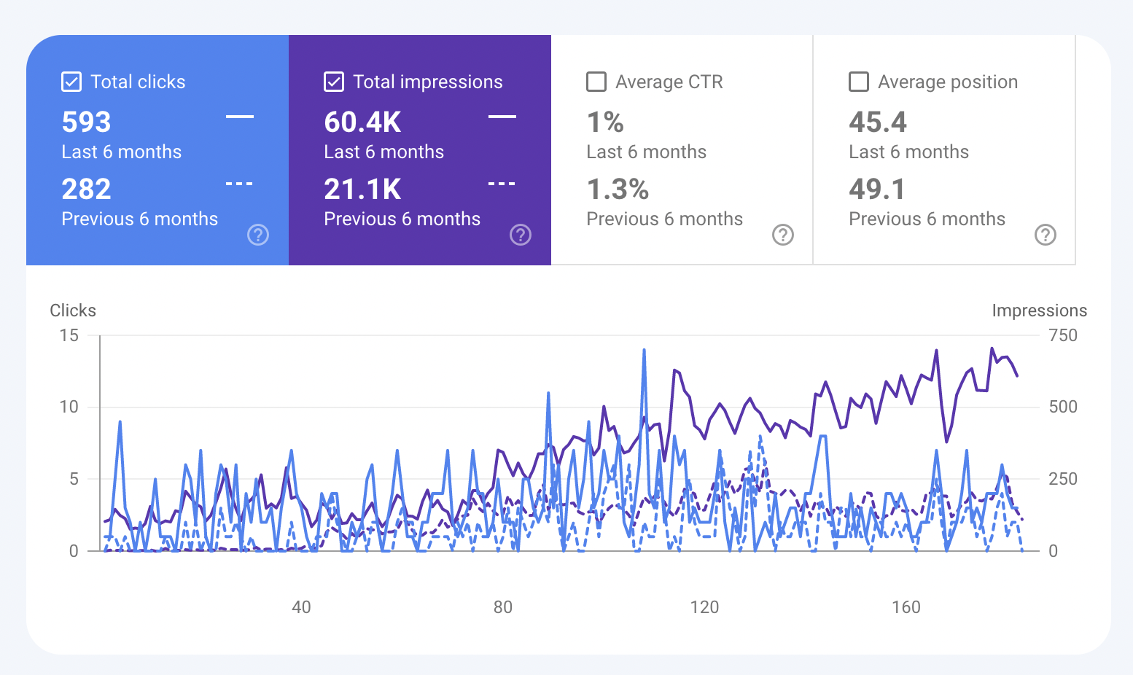This screenshot has width=1133, height=675.
Task: Uncheck the Total clicks checkbox
Action: (x=71, y=82)
